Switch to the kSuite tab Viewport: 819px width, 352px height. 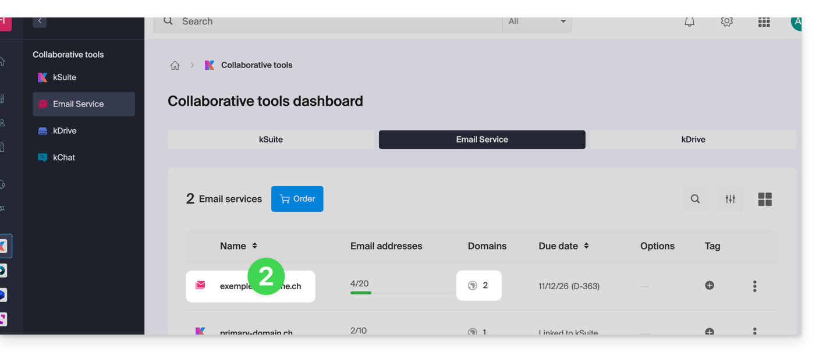pyautogui.click(x=271, y=140)
